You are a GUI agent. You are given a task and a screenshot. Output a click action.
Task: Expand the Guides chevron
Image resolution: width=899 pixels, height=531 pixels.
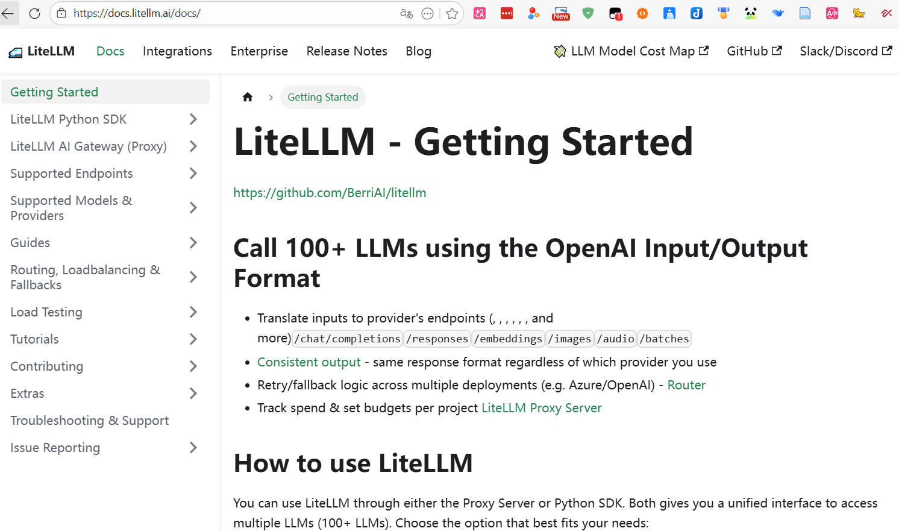point(193,243)
